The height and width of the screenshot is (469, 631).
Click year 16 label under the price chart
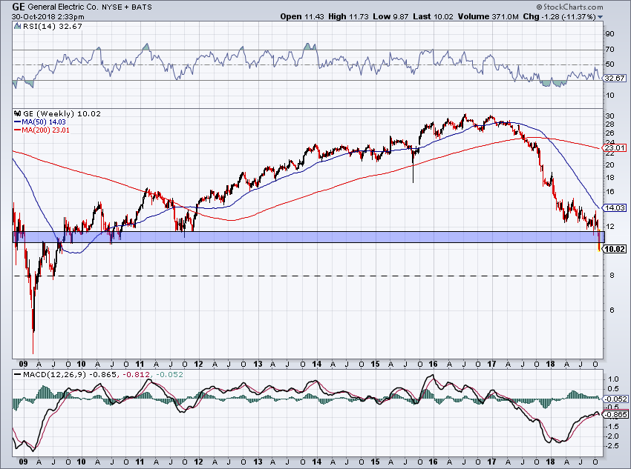pos(433,365)
